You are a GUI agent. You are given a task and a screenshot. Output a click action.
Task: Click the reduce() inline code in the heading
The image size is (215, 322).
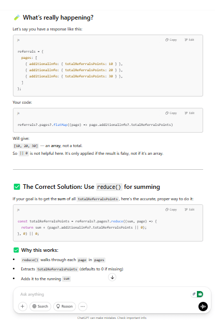pos(109,187)
